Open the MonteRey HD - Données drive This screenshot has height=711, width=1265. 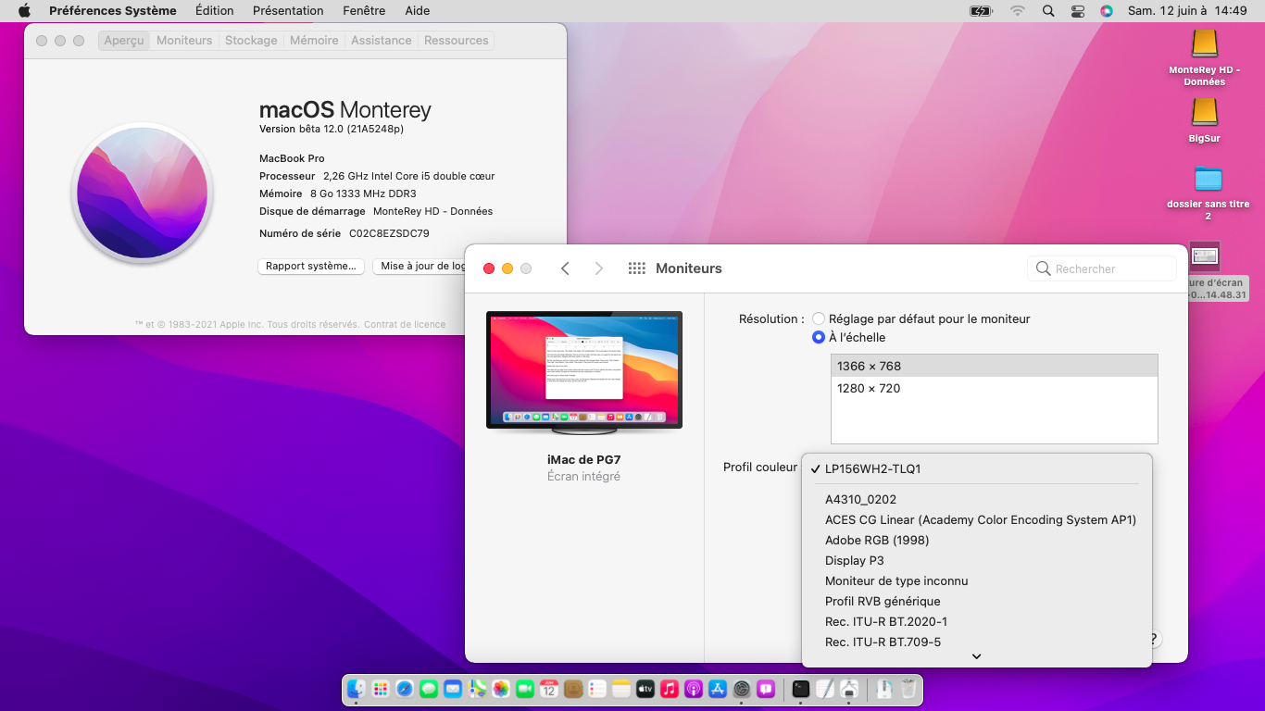(x=1205, y=57)
